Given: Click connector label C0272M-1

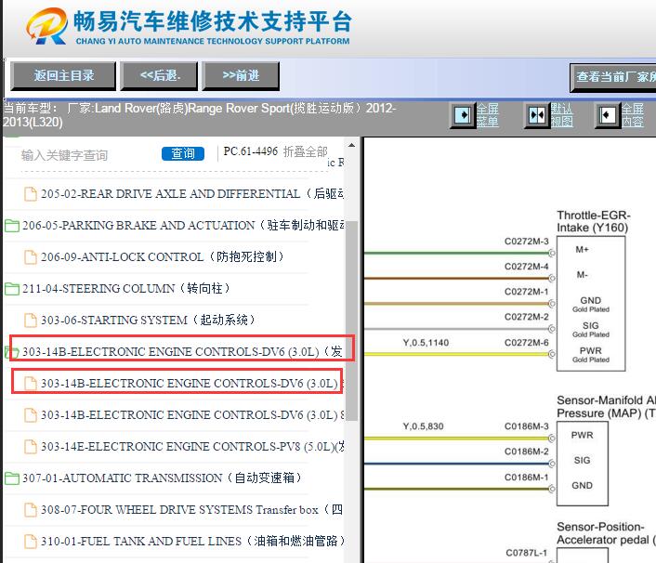Looking at the screenshot, I should pyautogui.click(x=526, y=292).
